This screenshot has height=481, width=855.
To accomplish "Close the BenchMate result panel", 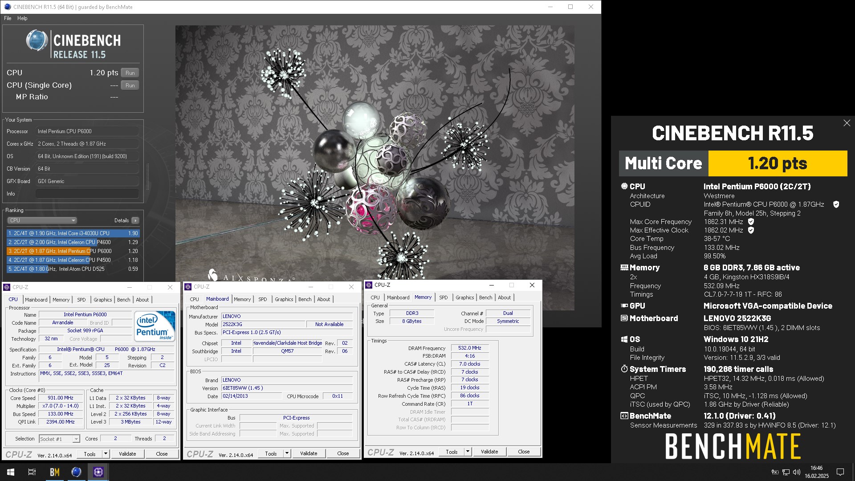I will 847,123.
